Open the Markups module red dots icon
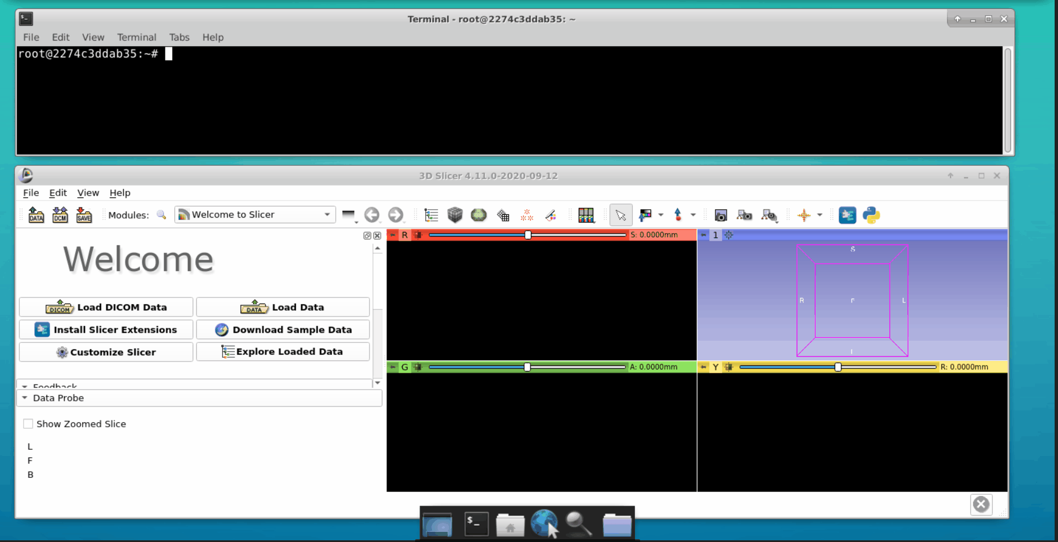1058x542 pixels. tap(527, 215)
